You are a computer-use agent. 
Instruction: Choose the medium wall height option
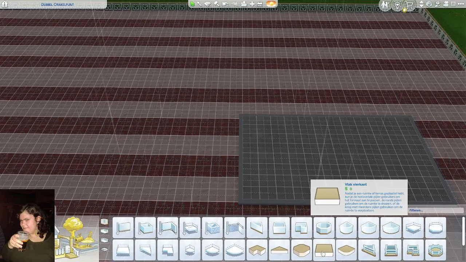[104, 231]
